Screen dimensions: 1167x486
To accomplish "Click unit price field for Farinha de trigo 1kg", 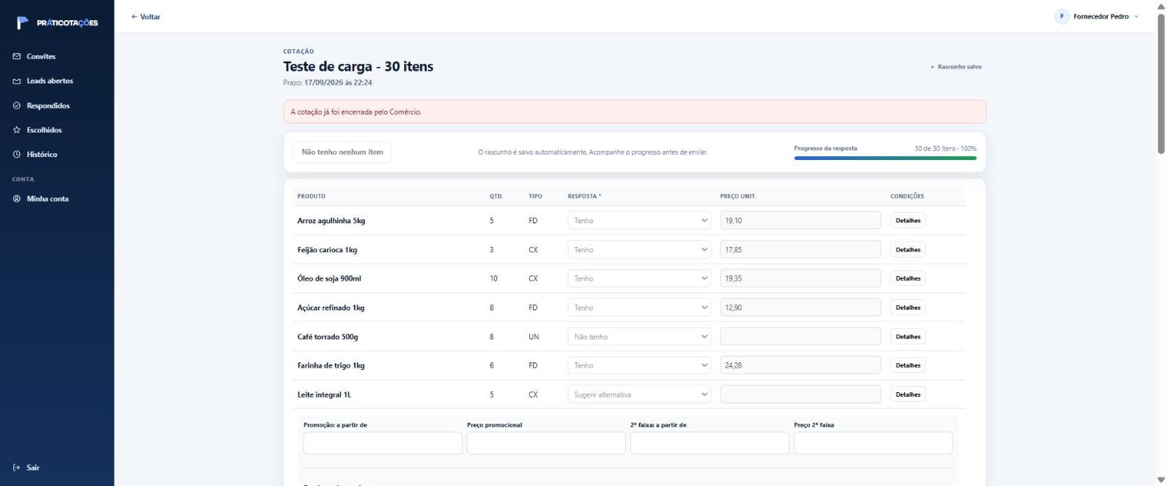I will tap(800, 365).
